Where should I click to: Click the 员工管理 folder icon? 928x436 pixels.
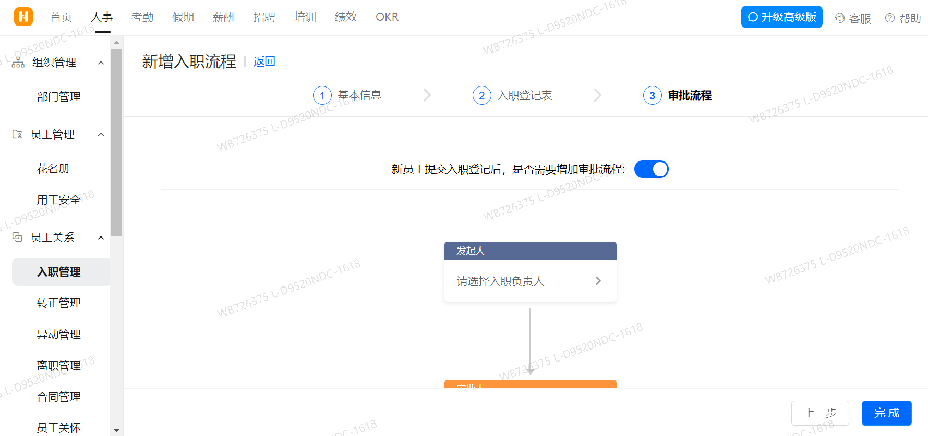coord(17,134)
